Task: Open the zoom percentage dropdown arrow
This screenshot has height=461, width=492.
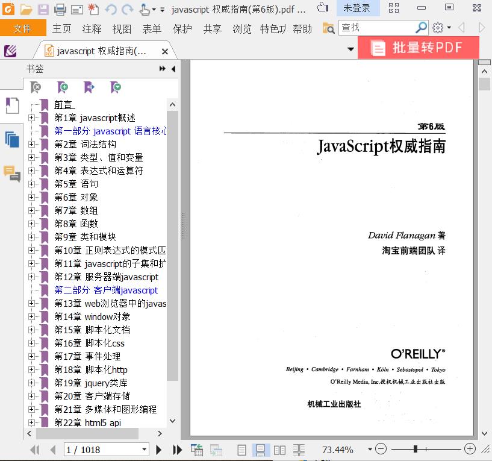Action: [370, 450]
